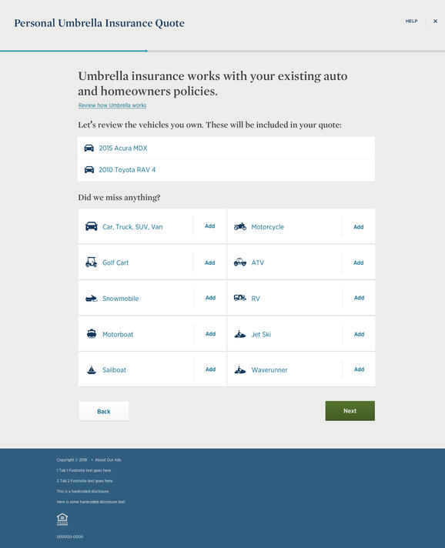Open the HELP menu item

tap(411, 21)
